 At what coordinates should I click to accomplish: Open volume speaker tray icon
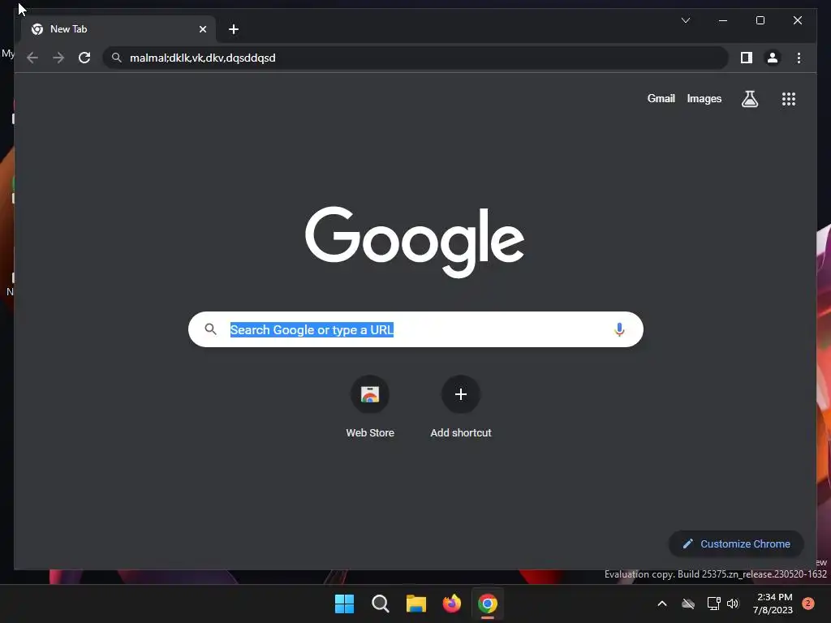coord(733,604)
